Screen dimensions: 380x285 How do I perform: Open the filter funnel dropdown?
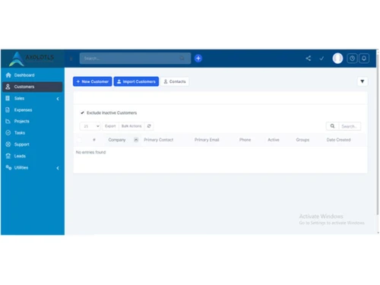(363, 81)
